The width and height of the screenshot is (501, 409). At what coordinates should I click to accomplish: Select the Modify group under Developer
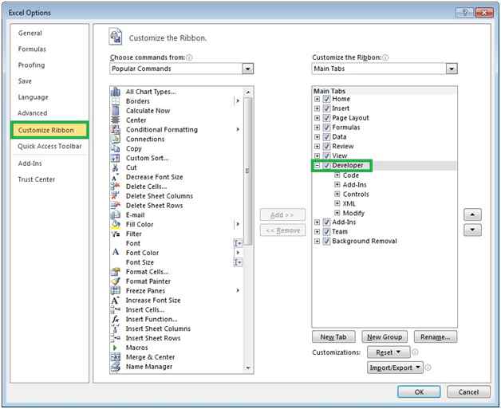pos(353,214)
